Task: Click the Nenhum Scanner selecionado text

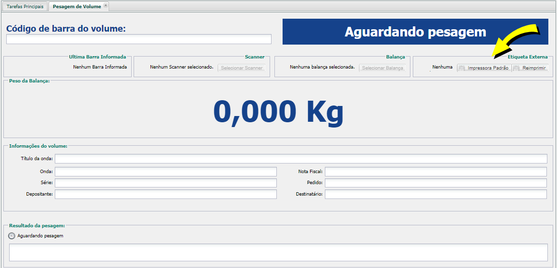Action: (x=182, y=67)
